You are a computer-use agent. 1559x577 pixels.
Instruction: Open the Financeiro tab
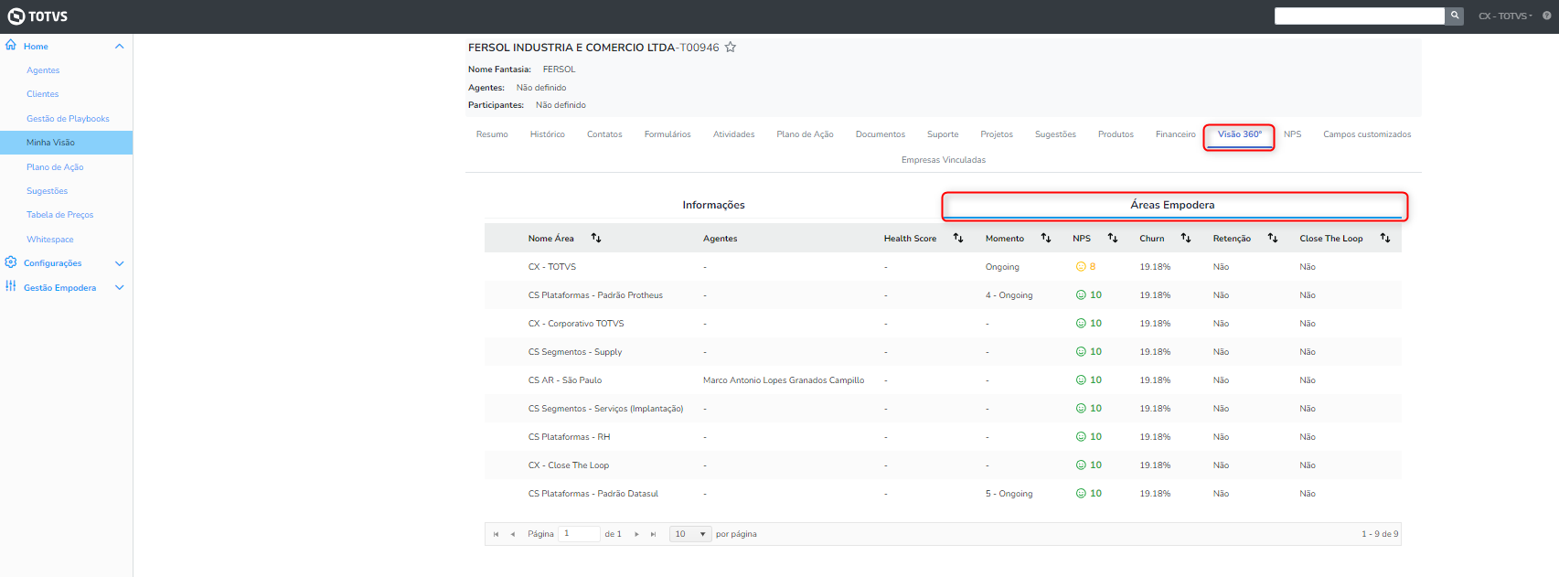point(1175,134)
